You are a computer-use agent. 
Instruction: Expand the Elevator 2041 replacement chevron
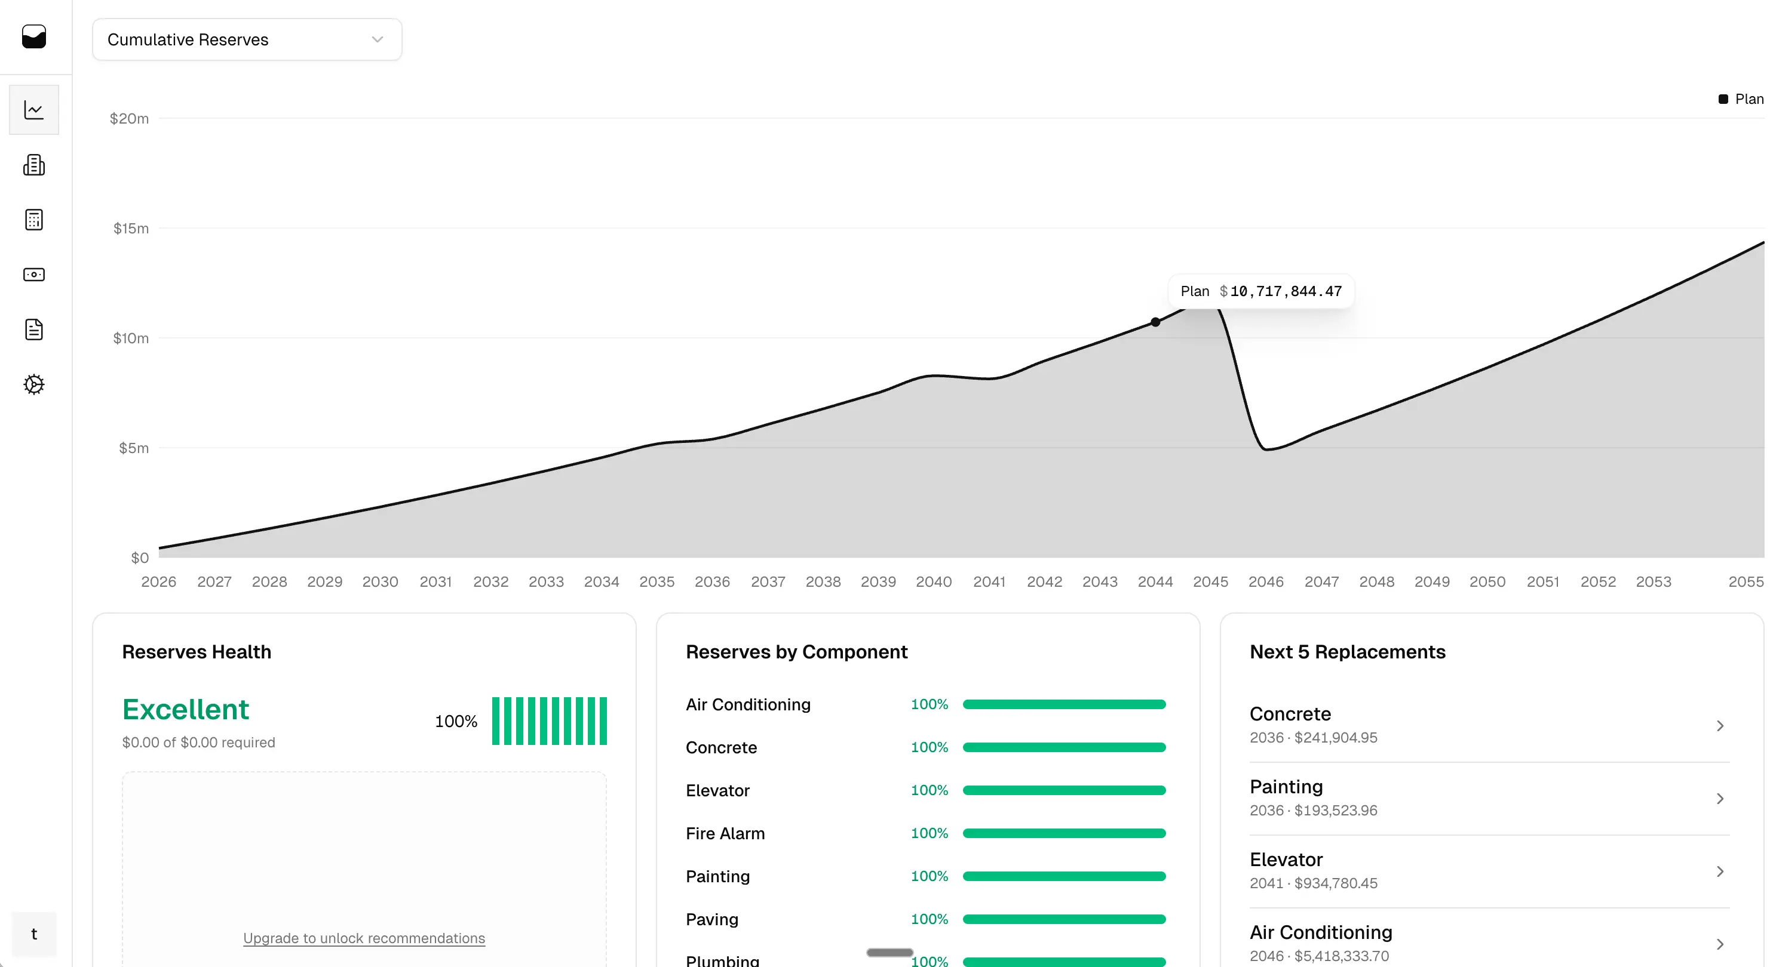[x=1719, y=871]
